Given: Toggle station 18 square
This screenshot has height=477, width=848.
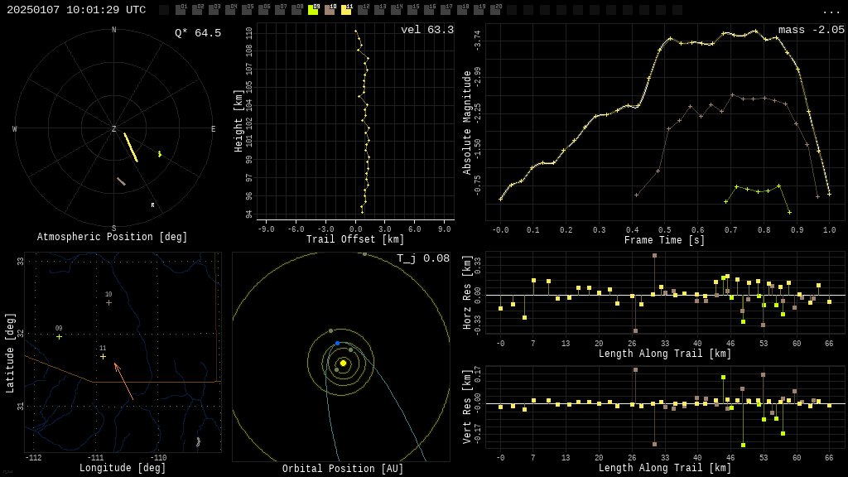Looking at the screenshot, I should pyautogui.click(x=462, y=10).
